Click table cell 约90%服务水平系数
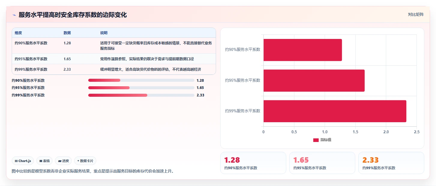436x186 pixels. click(31, 43)
